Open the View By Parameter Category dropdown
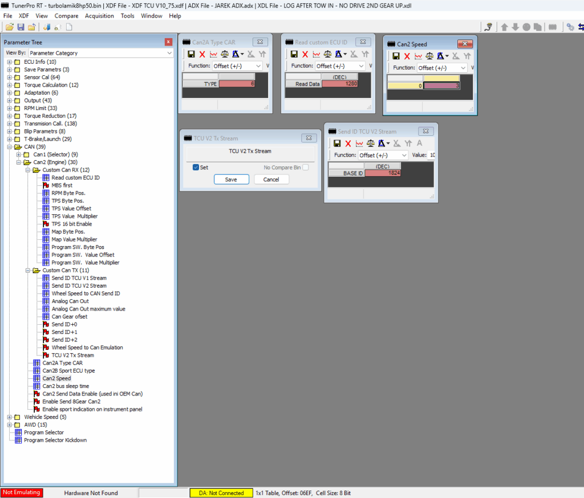 pyautogui.click(x=100, y=53)
